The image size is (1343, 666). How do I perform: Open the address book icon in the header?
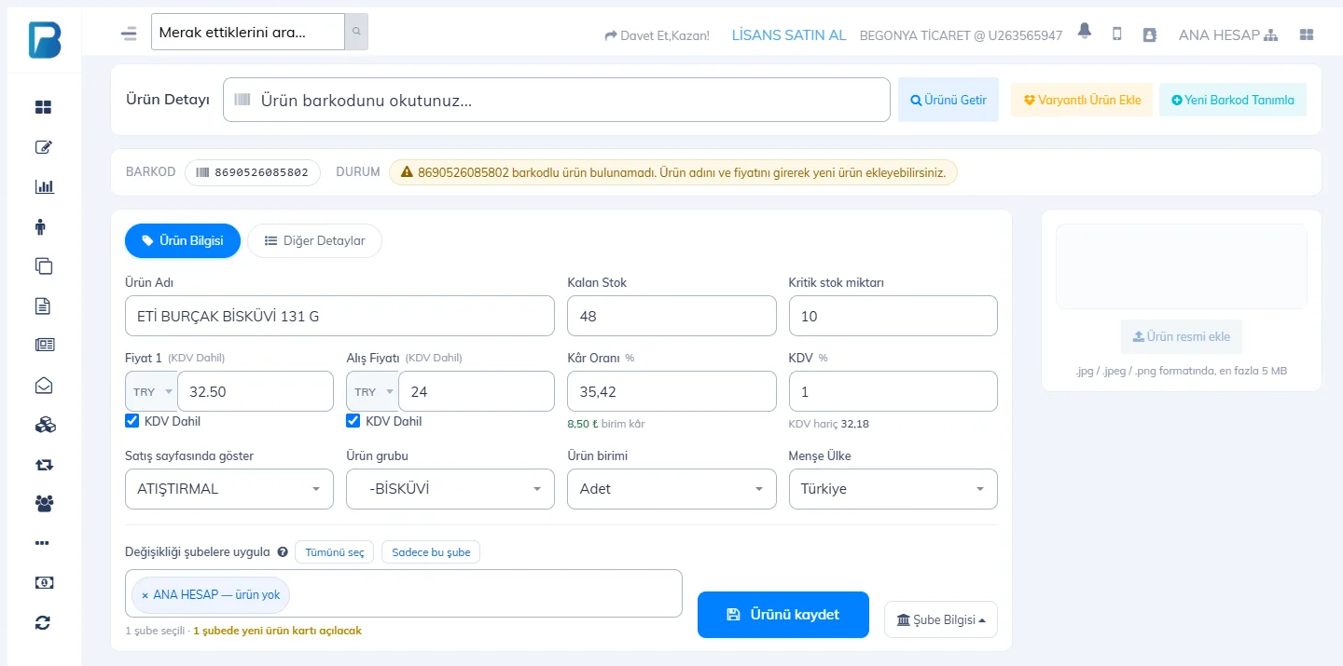(x=1149, y=34)
